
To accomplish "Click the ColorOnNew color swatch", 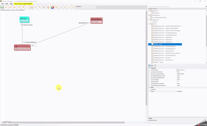I will [x=178, y=70].
